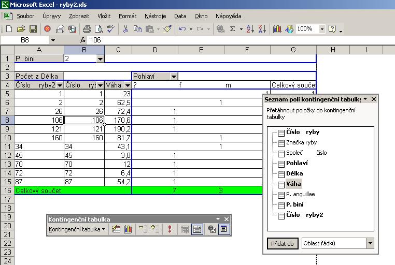Image resolution: width=395 pixels, height=265 pixels.
Task: Copy the selected cell
Action: pyautogui.click(x=137, y=29)
